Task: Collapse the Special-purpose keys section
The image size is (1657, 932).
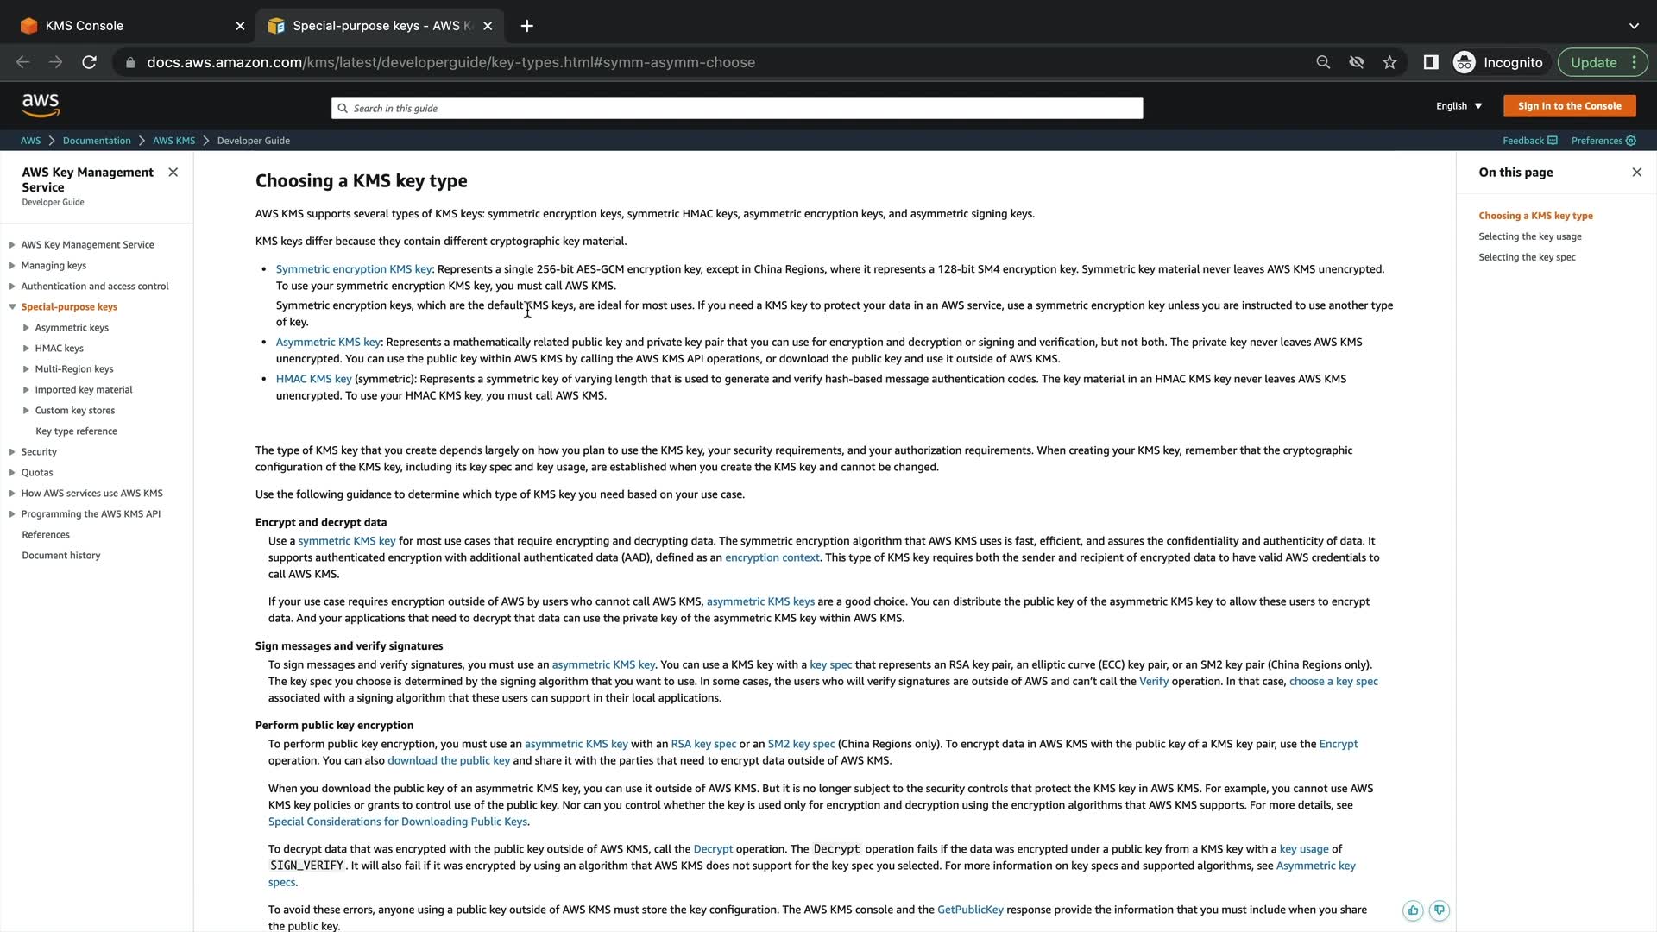Action: [12, 307]
